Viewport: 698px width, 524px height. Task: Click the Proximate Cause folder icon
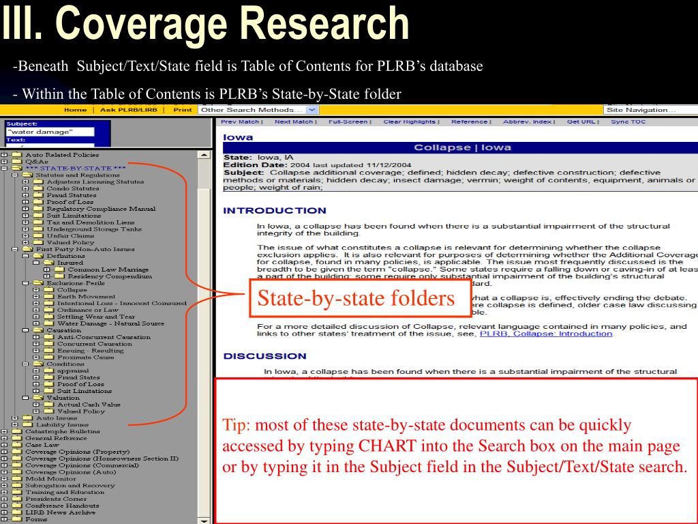tap(49, 357)
